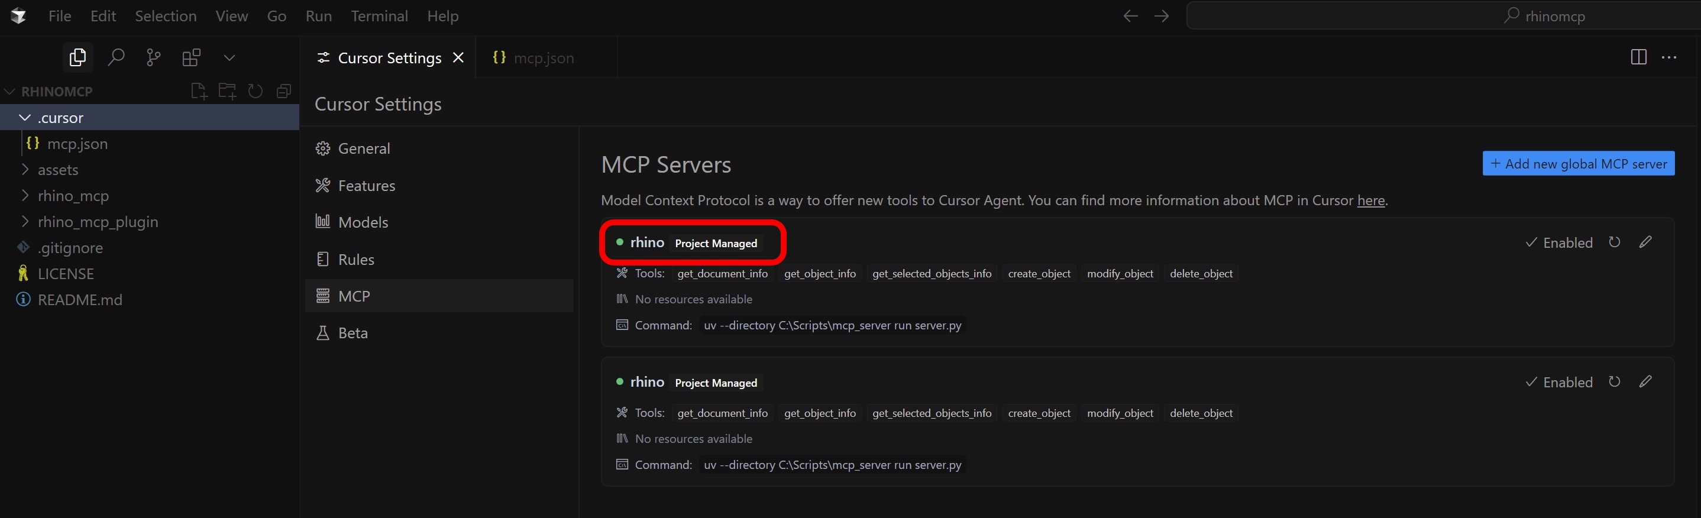The width and height of the screenshot is (1701, 518).
Task: Close the Cursor Settings tab
Action: (458, 57)
